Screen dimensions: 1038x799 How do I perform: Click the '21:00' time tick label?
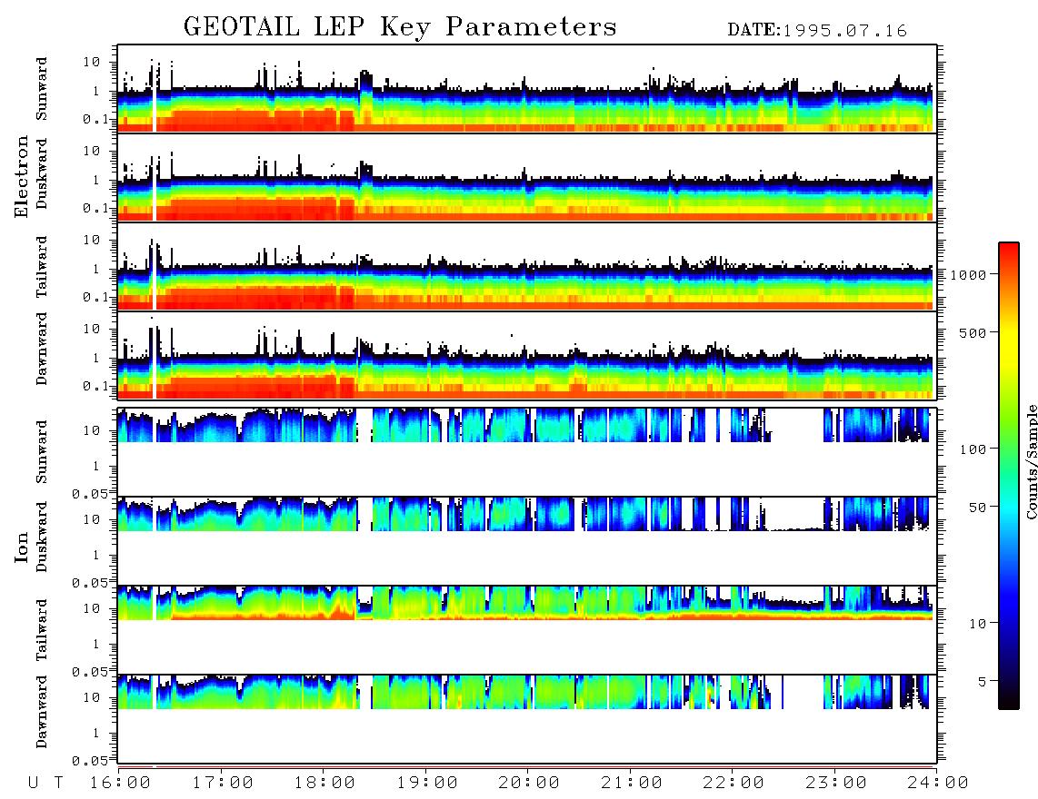tap(631, 783)
